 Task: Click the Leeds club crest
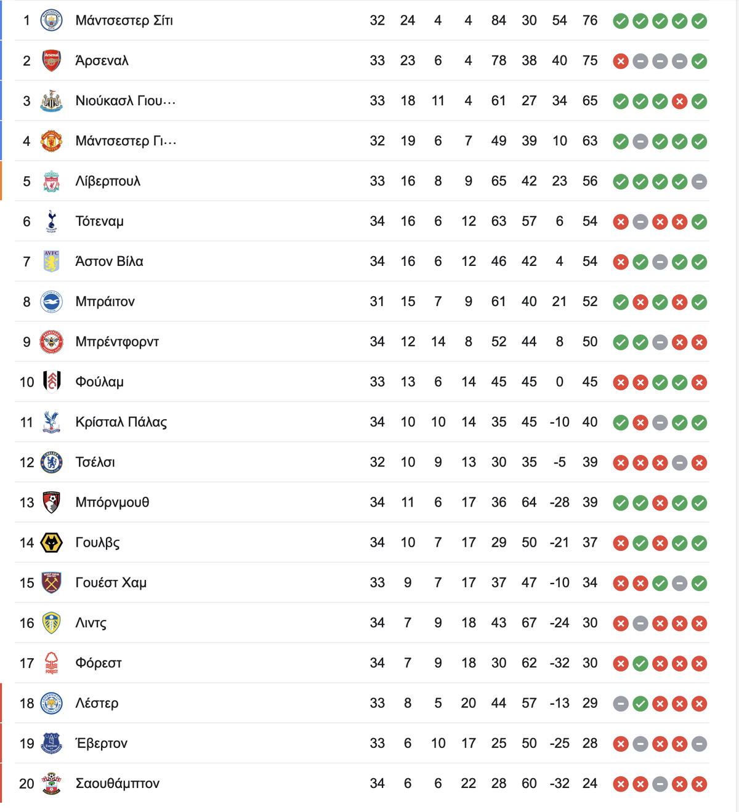(x=52, y=623)
